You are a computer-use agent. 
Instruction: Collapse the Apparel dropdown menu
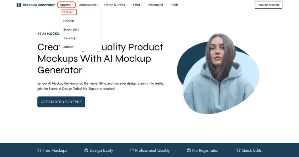(x=67, y=5)
